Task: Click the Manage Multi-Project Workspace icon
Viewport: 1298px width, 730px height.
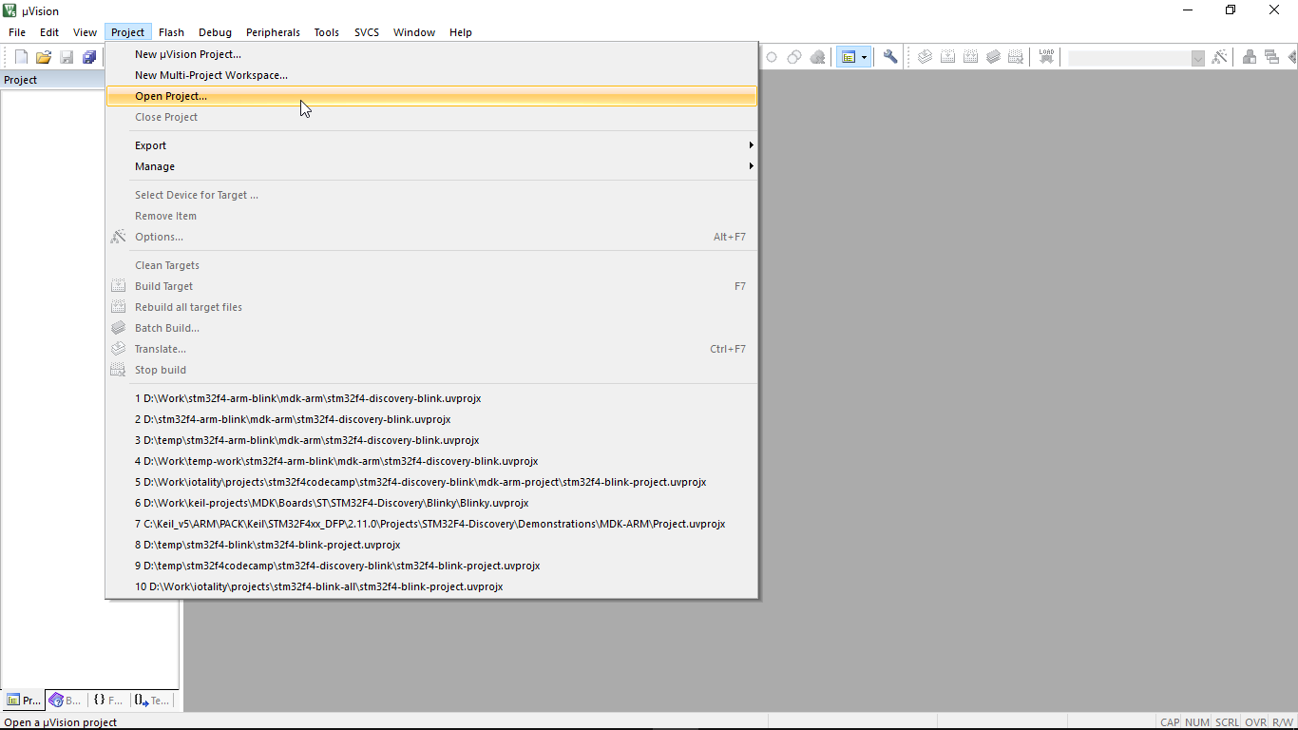Action: 1272,57
